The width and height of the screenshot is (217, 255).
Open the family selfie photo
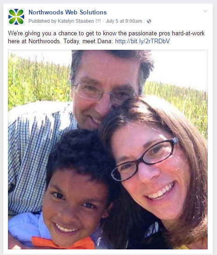[x=108, y=150]
